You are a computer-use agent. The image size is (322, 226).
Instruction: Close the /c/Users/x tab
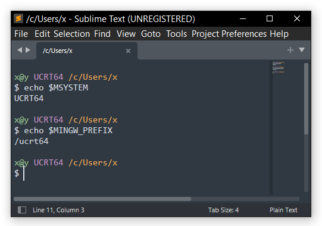128,51
